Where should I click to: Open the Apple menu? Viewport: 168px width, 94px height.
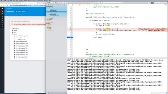coord(2,1)
